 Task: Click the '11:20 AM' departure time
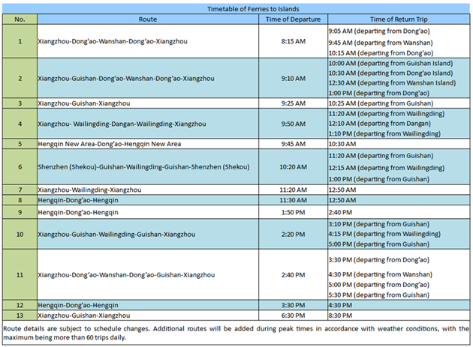(294, 190)
